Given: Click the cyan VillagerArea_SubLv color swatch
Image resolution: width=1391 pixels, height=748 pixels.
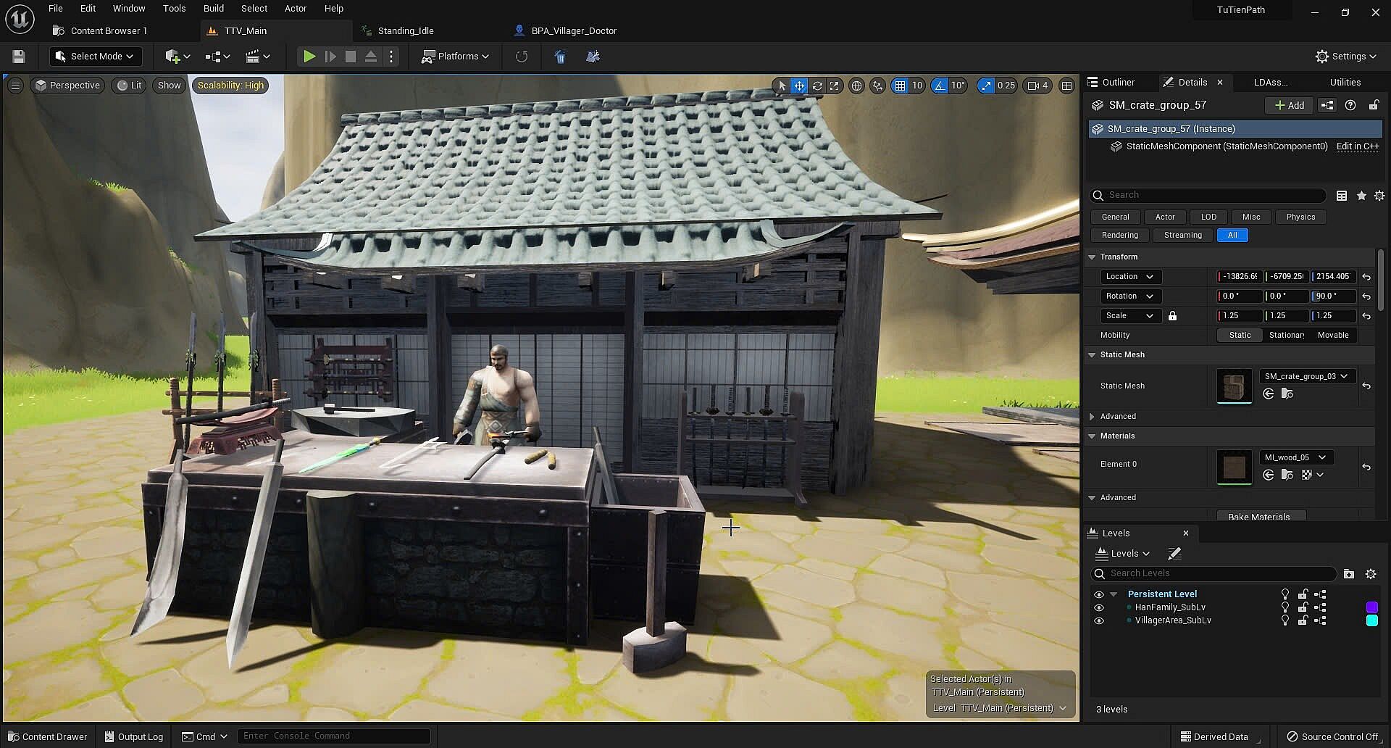Looking at the screenshot, I should (1371, 621).
